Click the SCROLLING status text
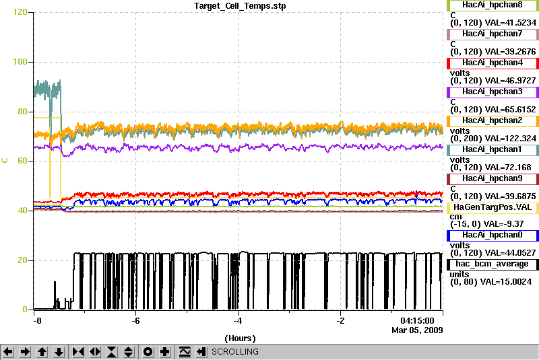Viewport: 539px width, 360px height. coord(234,352)
